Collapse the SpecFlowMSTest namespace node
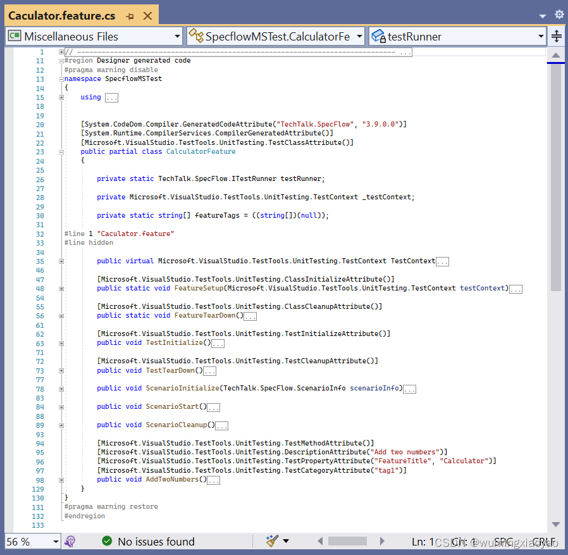This screenshot has height=555, width=568. click(61, 78)
